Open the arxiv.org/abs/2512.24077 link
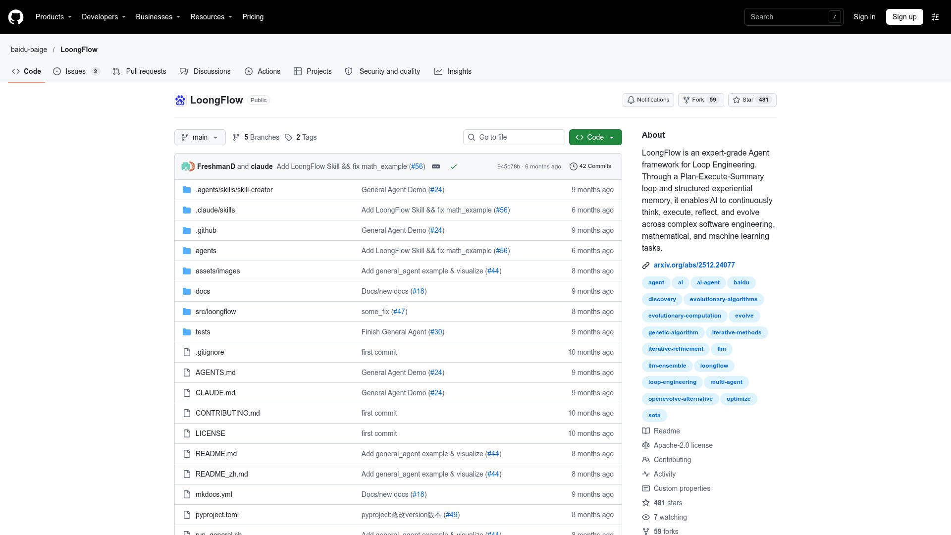The image size is (951, 535). (694, 265)
